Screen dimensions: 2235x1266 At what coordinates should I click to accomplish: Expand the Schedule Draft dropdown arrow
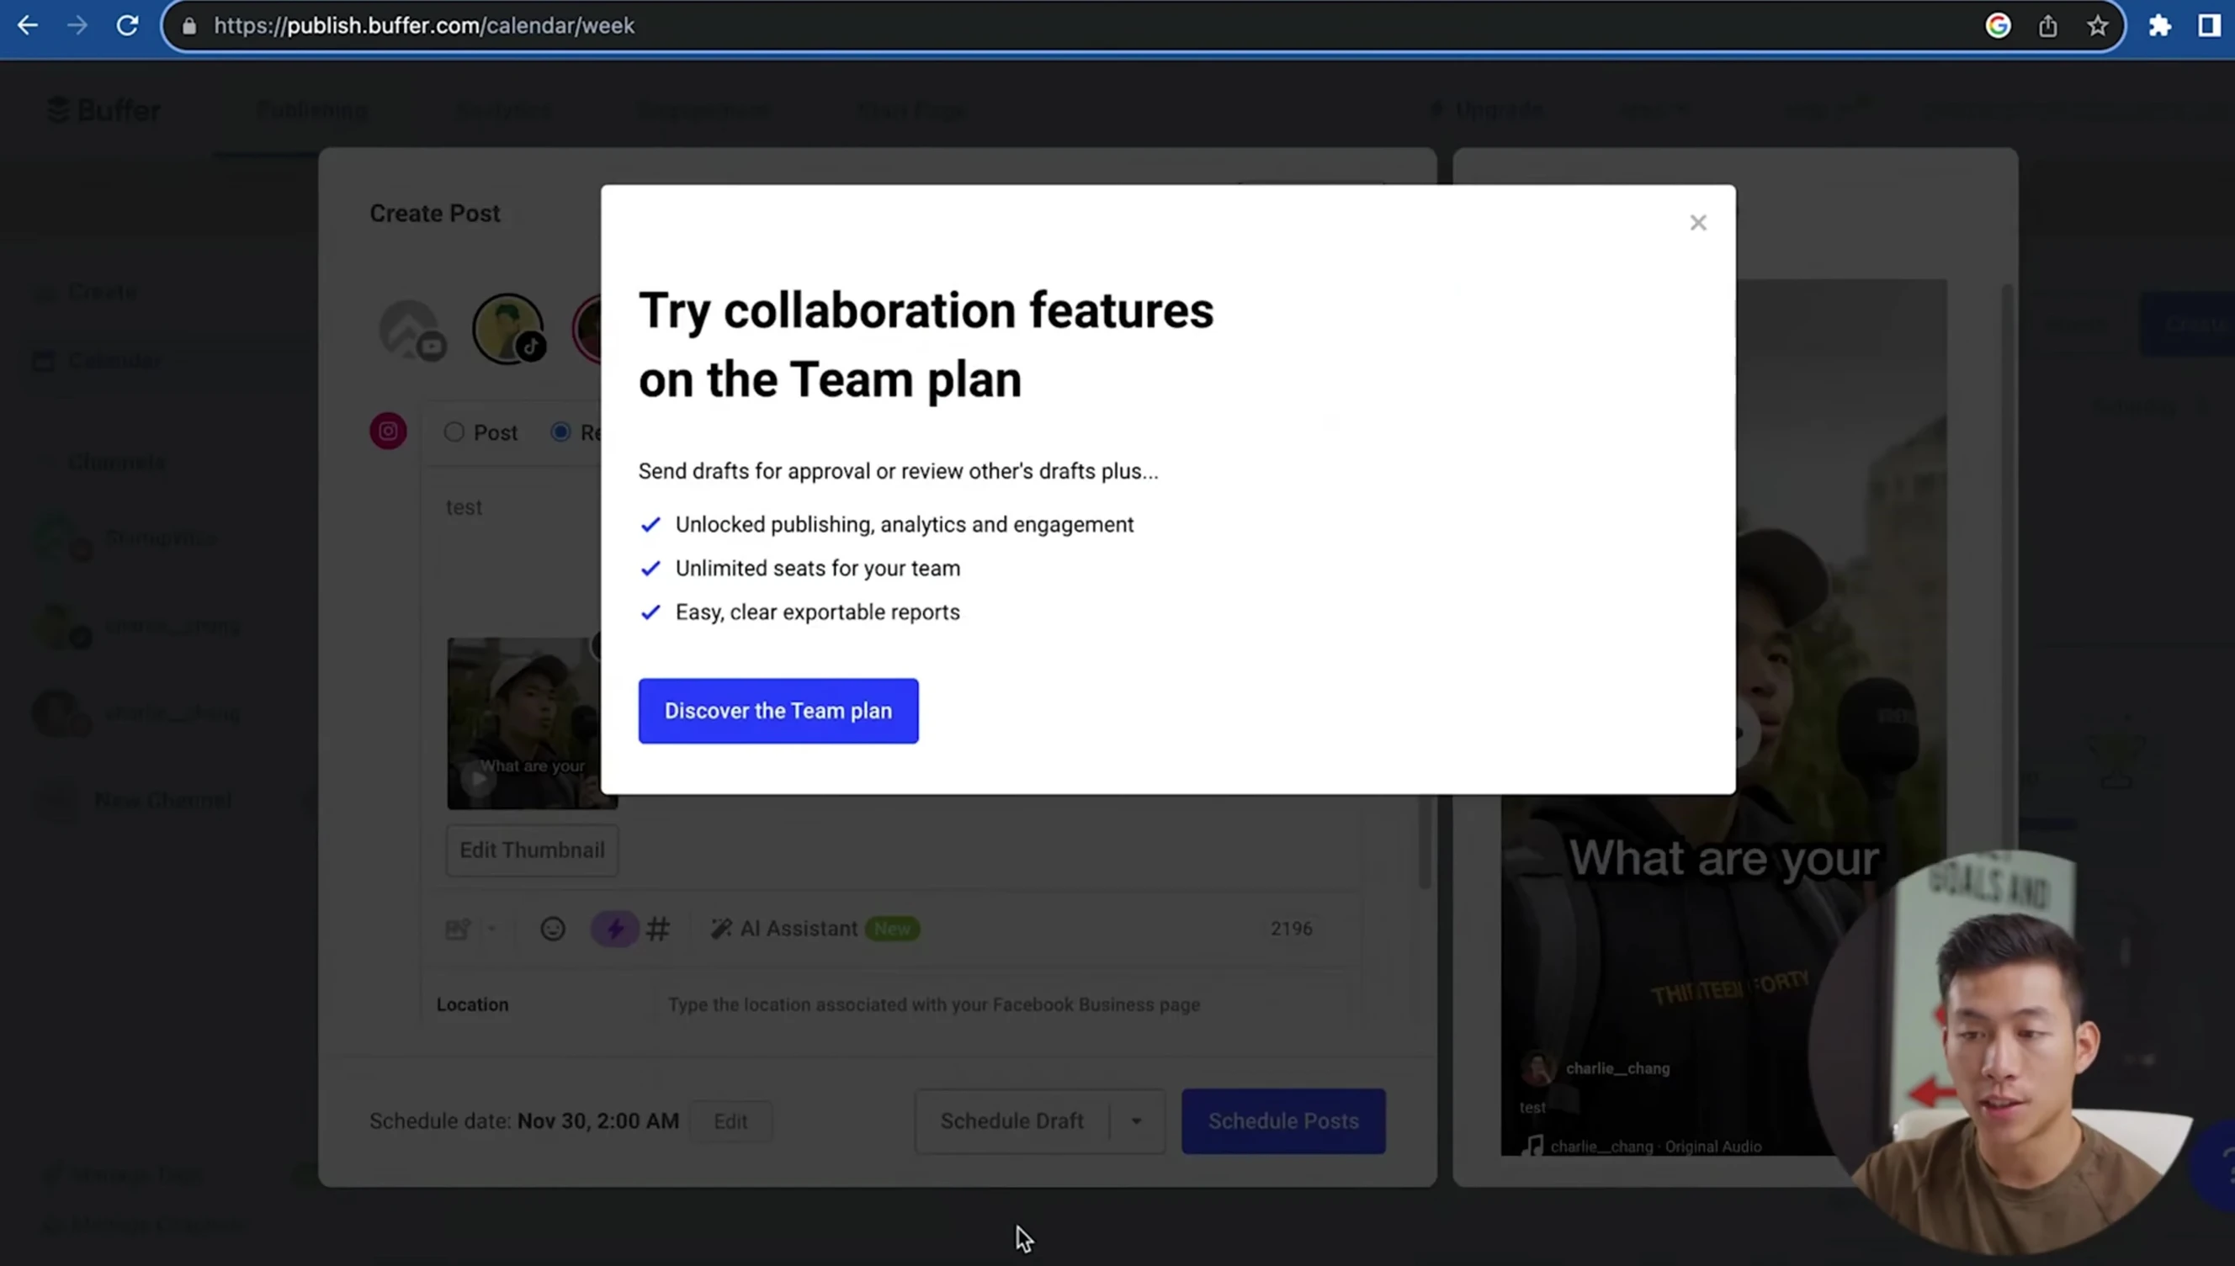[1136, 1120]
